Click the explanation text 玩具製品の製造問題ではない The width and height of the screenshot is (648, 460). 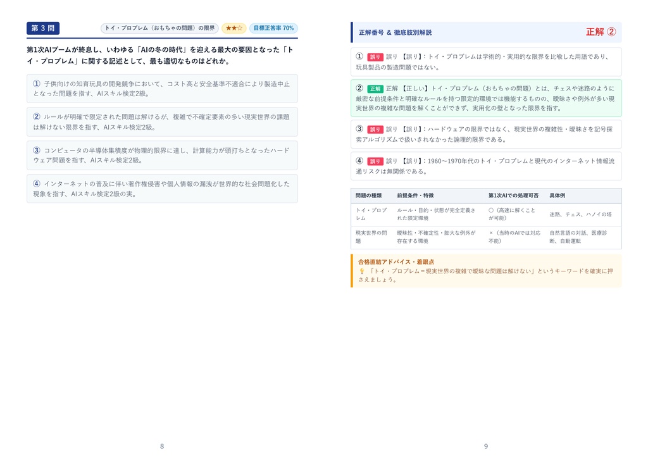point(397,67)
